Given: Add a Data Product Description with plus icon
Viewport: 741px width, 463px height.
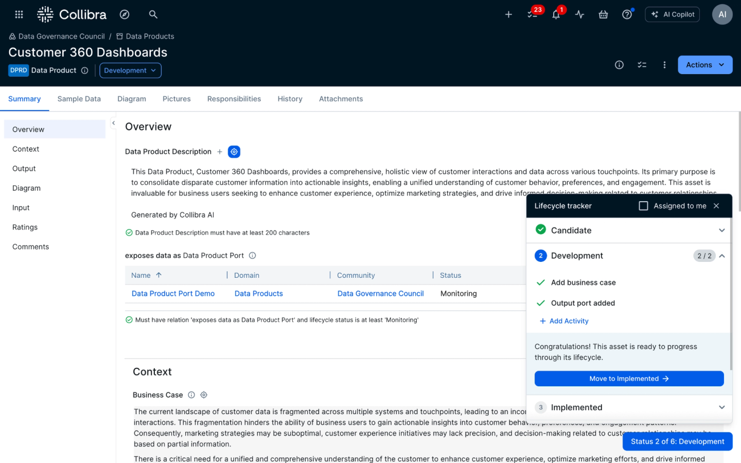Looking at the screenshot, I should tap(220, 152).
